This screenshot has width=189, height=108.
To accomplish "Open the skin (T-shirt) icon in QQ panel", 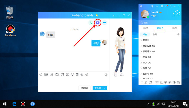I will [156, 6].
